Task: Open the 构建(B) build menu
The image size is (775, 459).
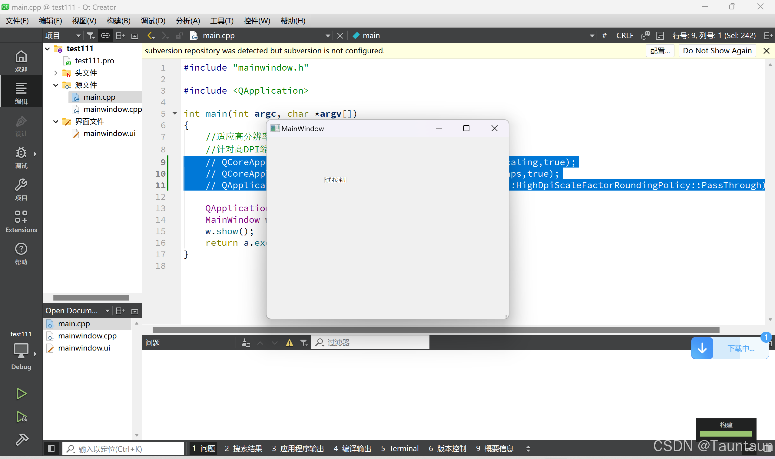Action: 118,21
